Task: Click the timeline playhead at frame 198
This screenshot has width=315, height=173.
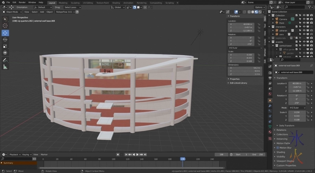Action: click(x=183, y=159)
